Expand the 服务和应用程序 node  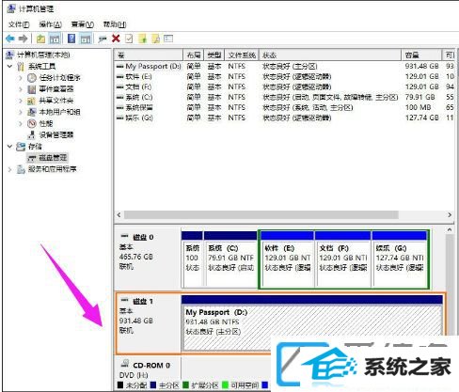[10, 169]
